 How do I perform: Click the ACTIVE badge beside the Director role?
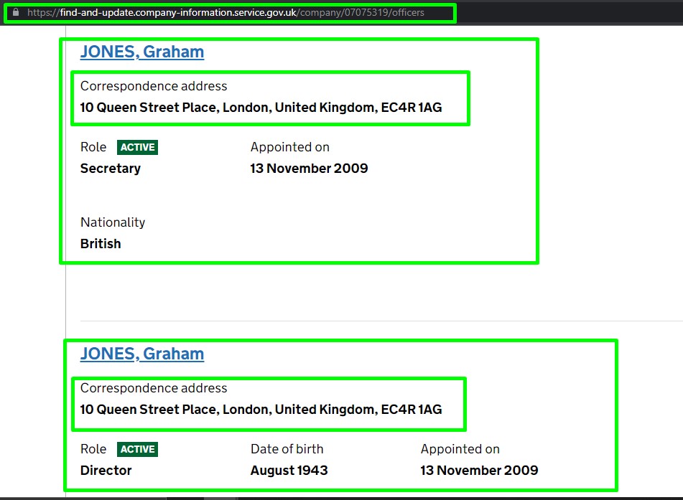point(138,449)
